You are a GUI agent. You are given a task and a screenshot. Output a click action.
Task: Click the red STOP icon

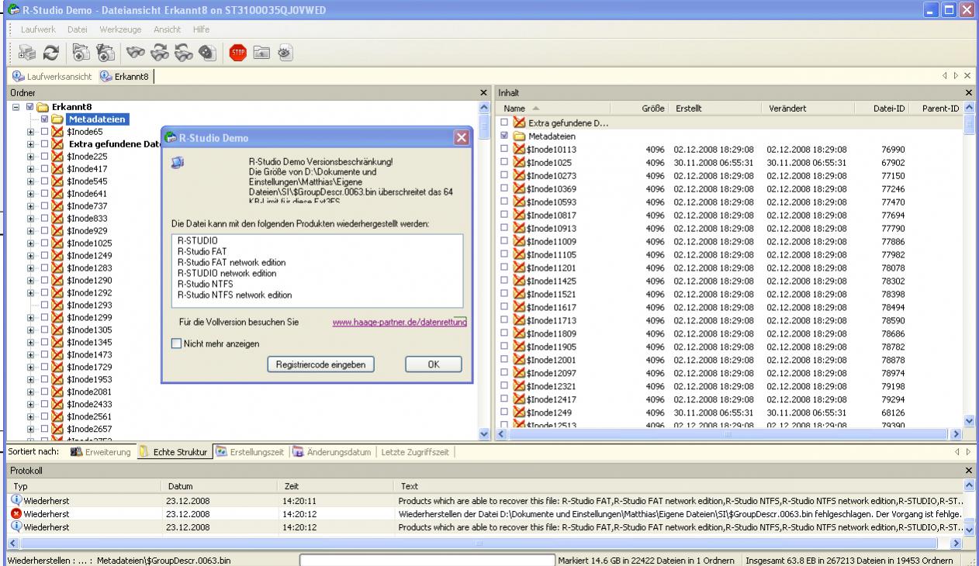click(238, 53)
